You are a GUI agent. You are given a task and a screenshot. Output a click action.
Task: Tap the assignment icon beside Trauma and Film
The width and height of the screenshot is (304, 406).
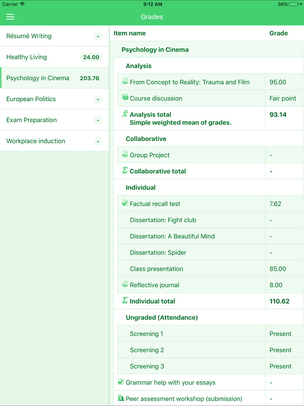pyautogui.click(x=125, y=81)
